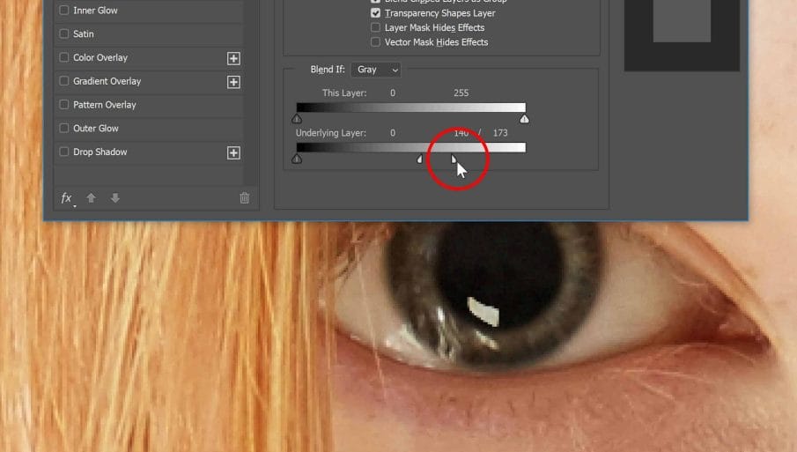
Task: Enable Layer Mask Hides Effects
Action: tap(376, 27)
